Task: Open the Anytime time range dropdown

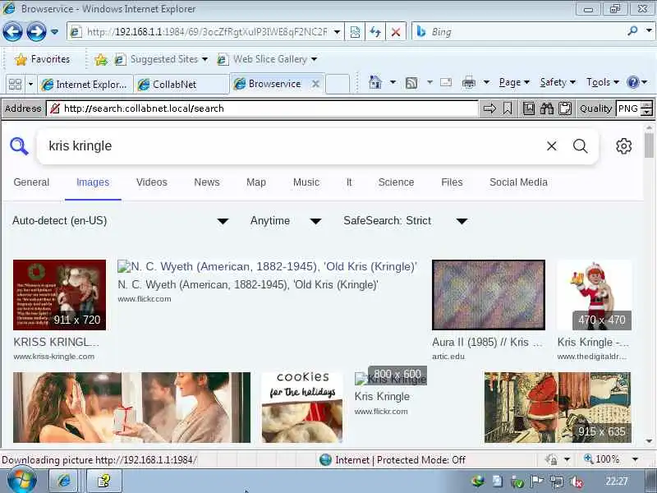Action: (x=286, y=221)
